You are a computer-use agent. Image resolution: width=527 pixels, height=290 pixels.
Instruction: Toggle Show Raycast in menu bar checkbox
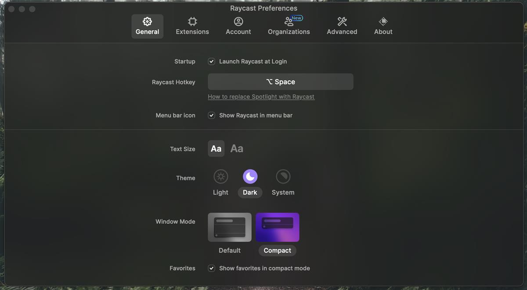[211, 115]
